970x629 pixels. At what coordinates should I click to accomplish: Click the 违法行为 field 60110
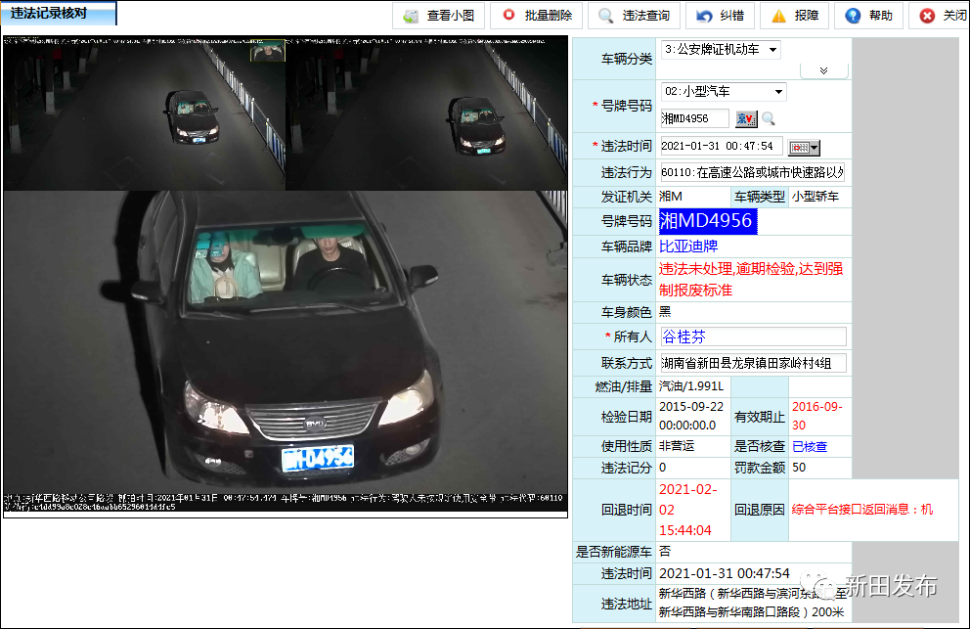coord(752,173)
